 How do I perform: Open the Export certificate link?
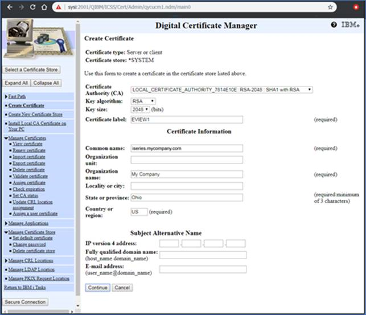tap(28, 163)
